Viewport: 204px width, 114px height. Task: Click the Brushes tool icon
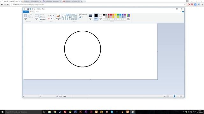pyautogui.click(x=58, y=16)
